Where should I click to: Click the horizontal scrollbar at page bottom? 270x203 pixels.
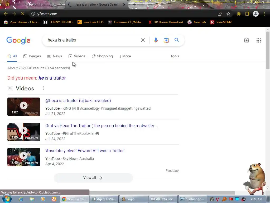[x=162, y=193]
